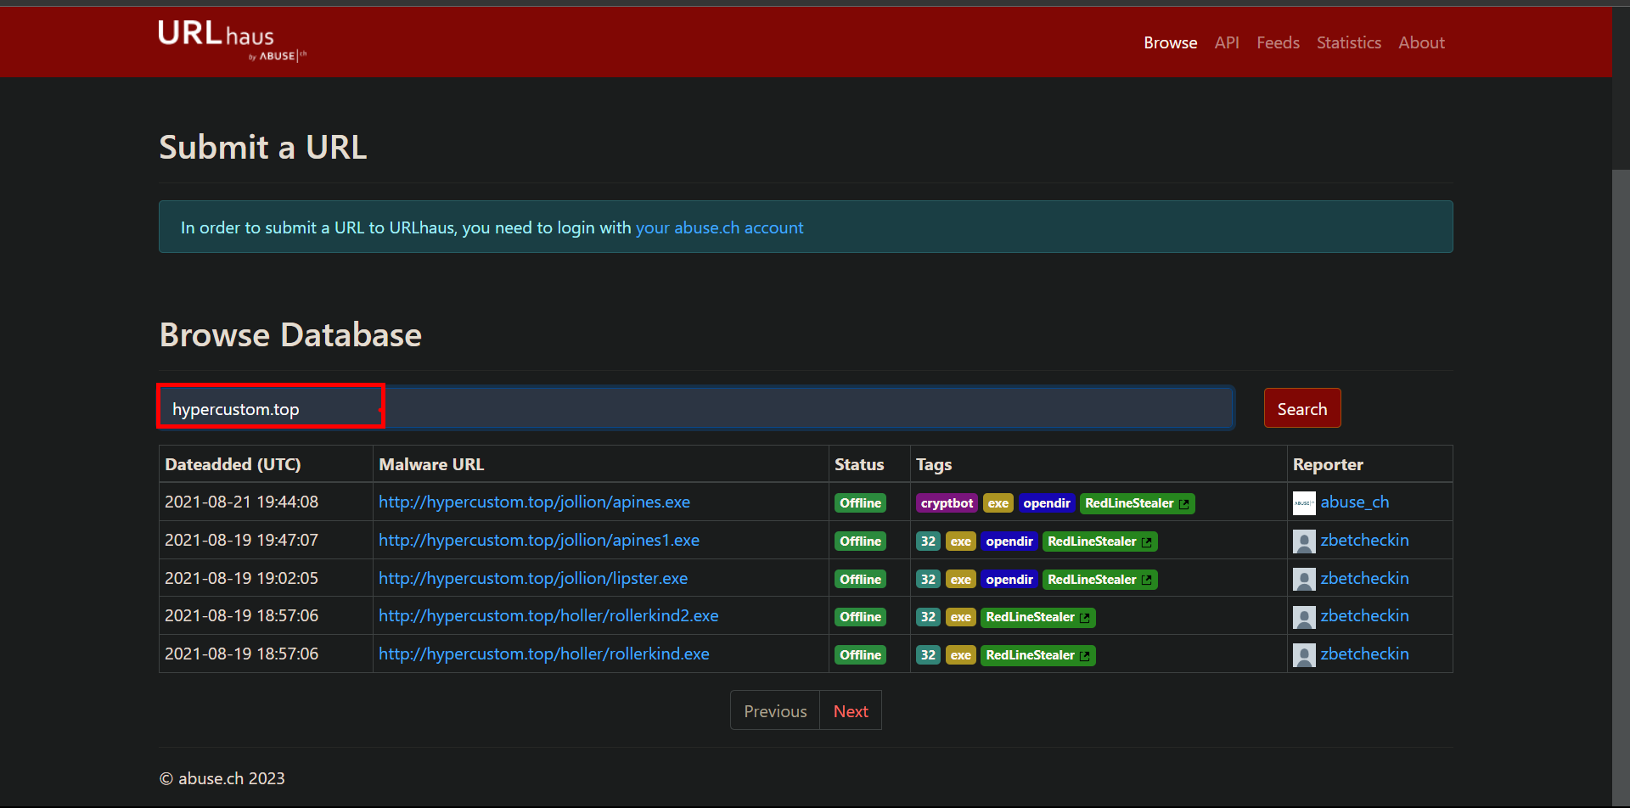Go to the Statistics page
Viewport: 1630px width, 808px height.
1348,42
